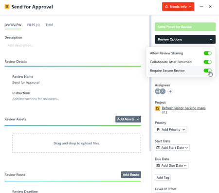
Task: Click the Review Deadline label
Action: [x=25, y=192]
